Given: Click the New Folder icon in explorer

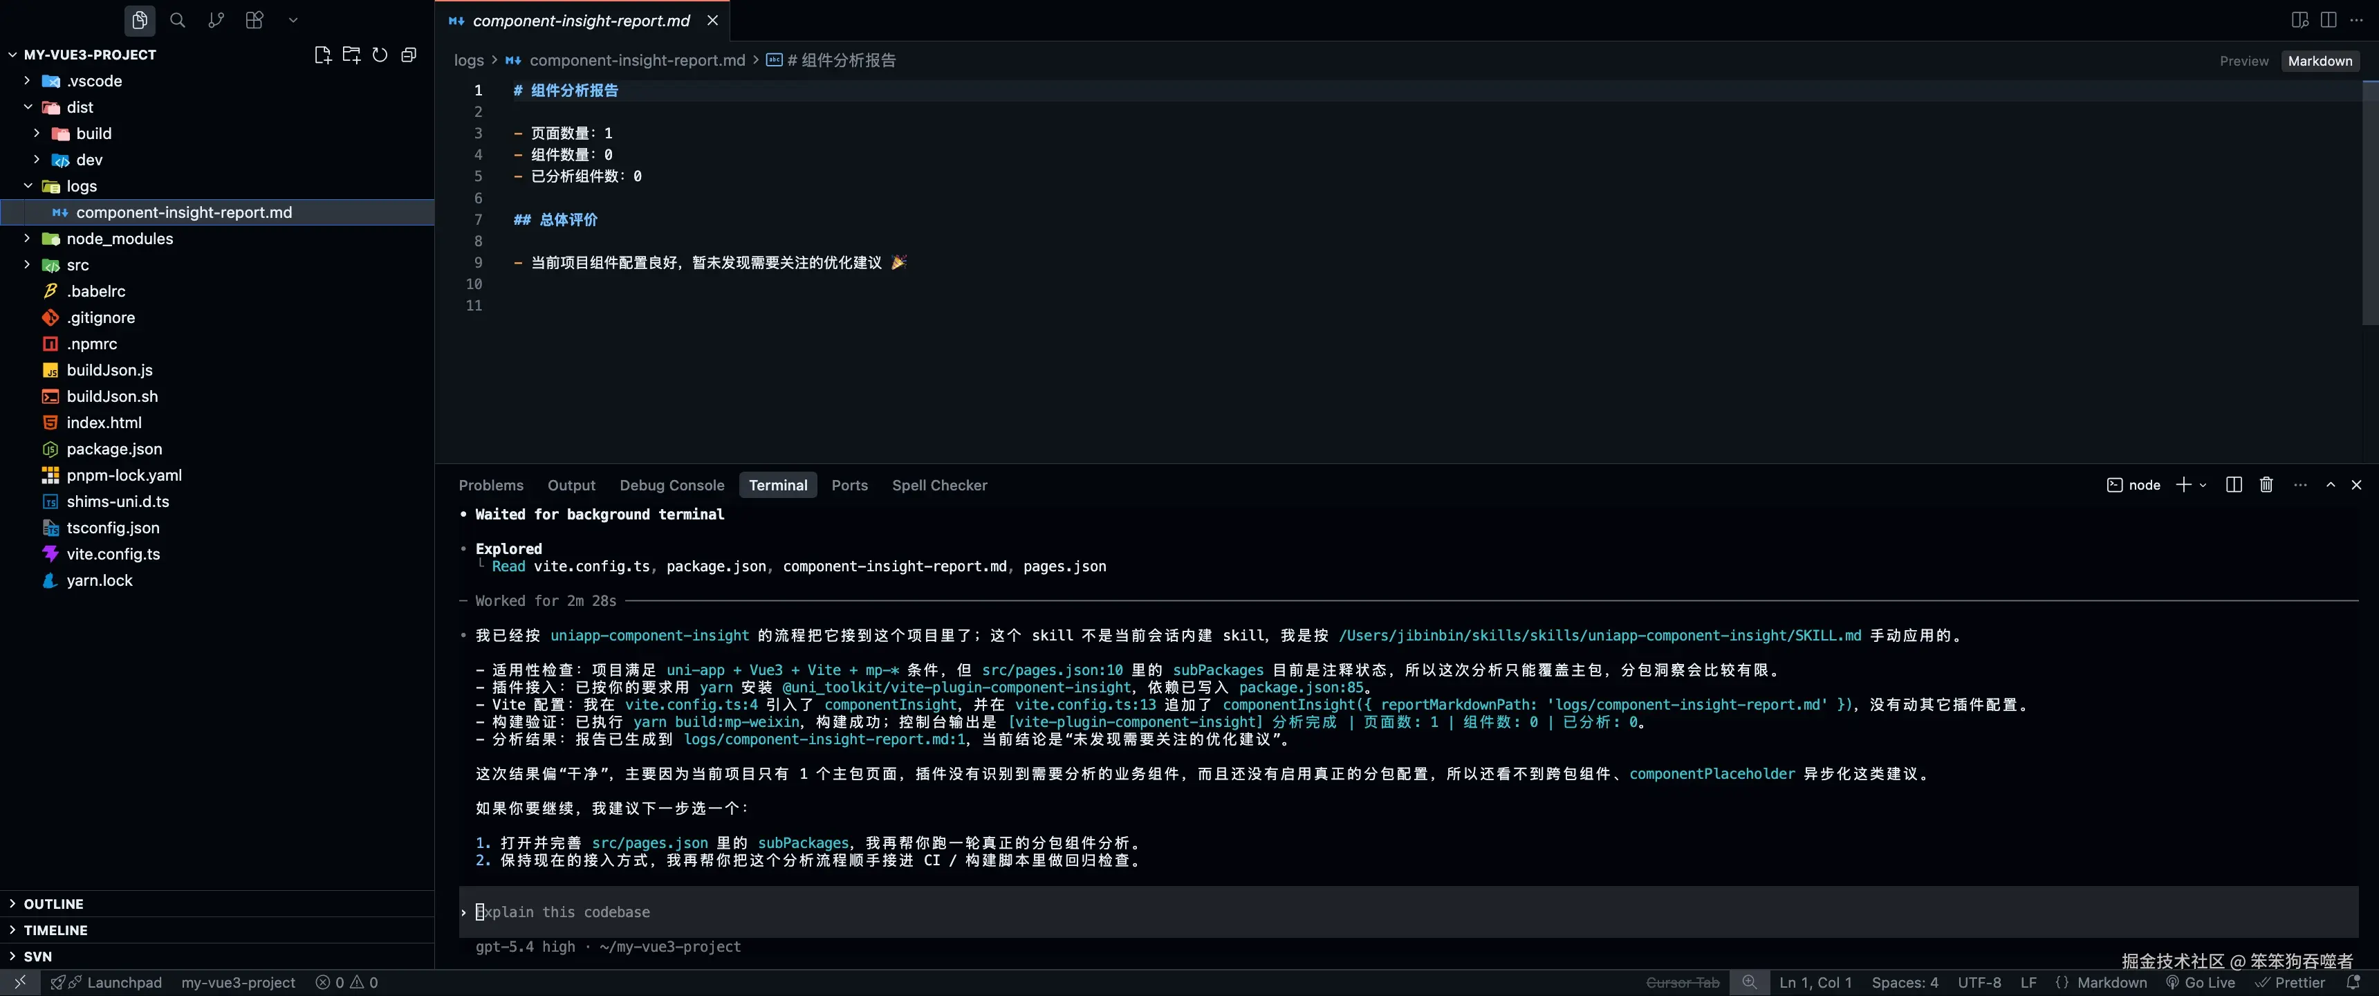Looking at the screenshot, I should pyautogui.click(x=351, y=55).
